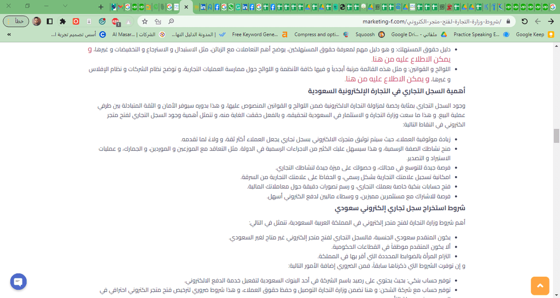
Task: Click the green clock extension icon
Action: 102,21
